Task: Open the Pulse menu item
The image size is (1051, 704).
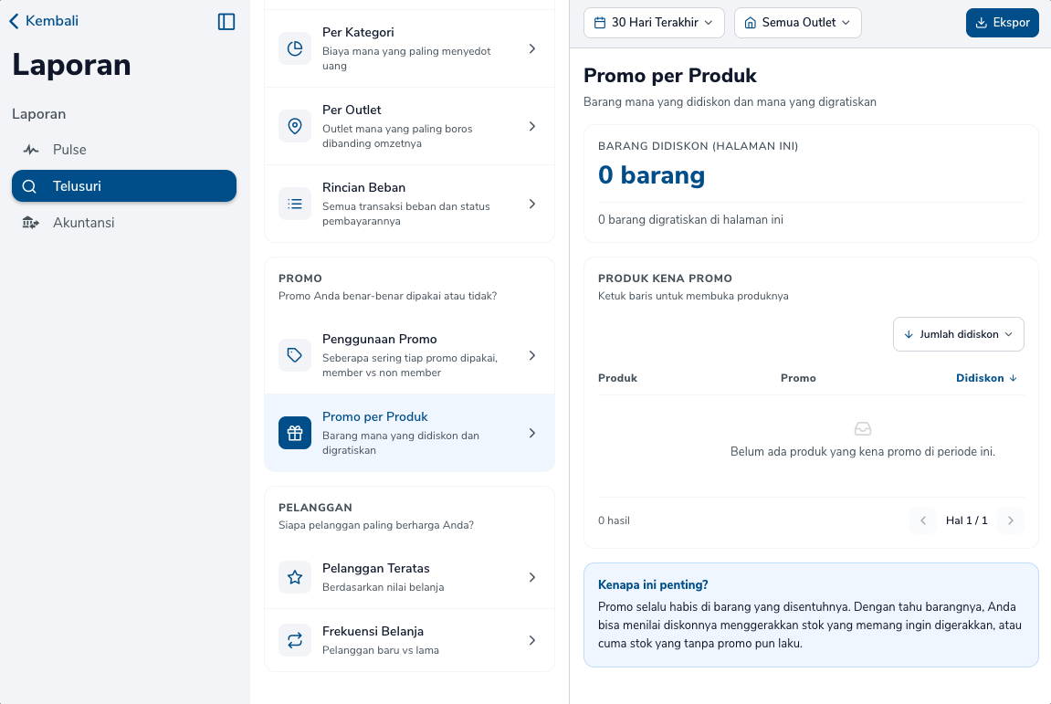Action: click(x=124, y=150)
